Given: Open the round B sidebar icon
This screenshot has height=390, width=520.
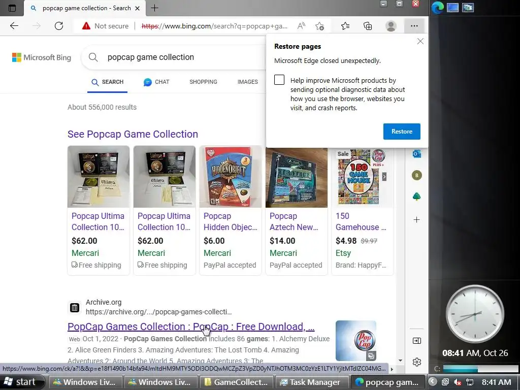Looking at the screenshot, I should (417, 175).
